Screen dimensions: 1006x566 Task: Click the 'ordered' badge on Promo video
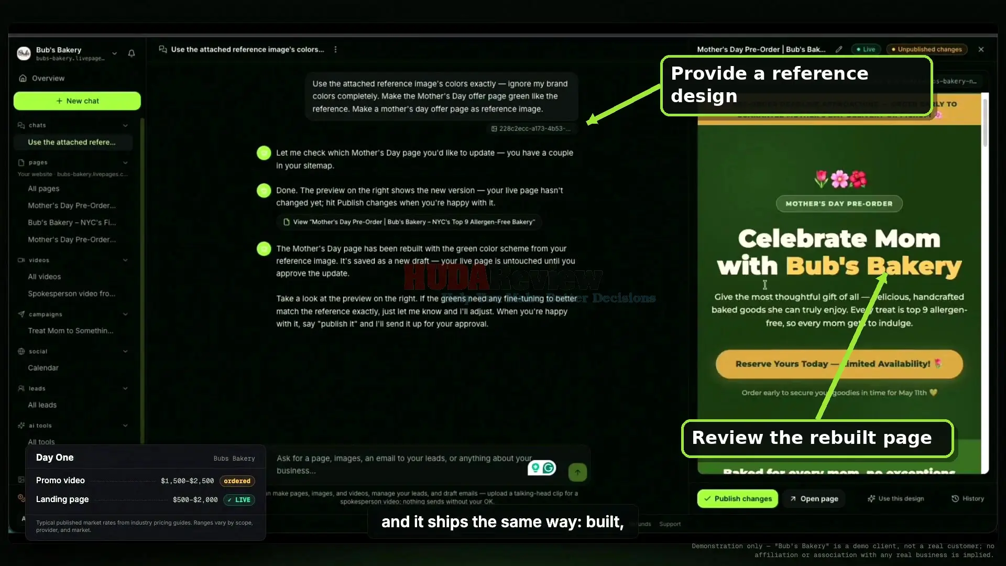tap(237, 481)
